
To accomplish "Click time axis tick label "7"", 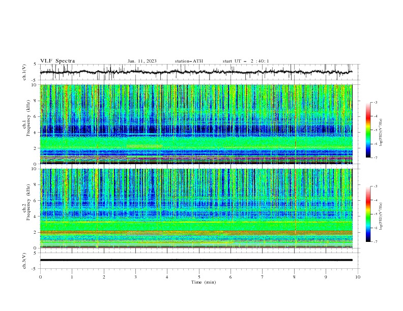I will [263, 277].
